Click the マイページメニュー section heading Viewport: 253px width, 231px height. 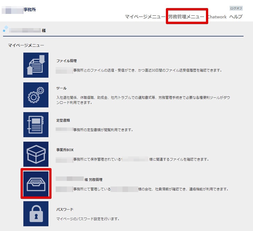pos(26,45)
